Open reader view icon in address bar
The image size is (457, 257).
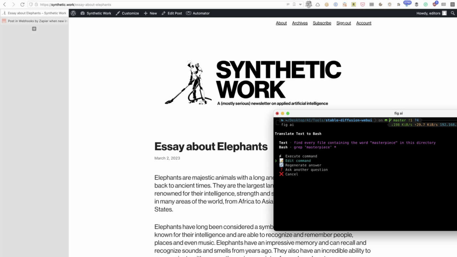tap(288, 5)
